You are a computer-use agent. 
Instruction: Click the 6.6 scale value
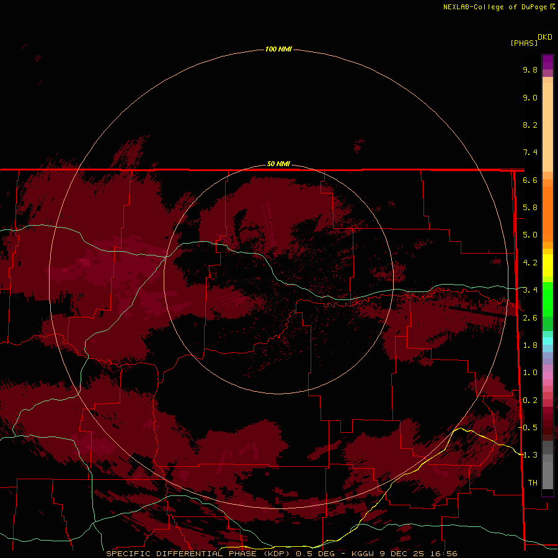(530, 180)
